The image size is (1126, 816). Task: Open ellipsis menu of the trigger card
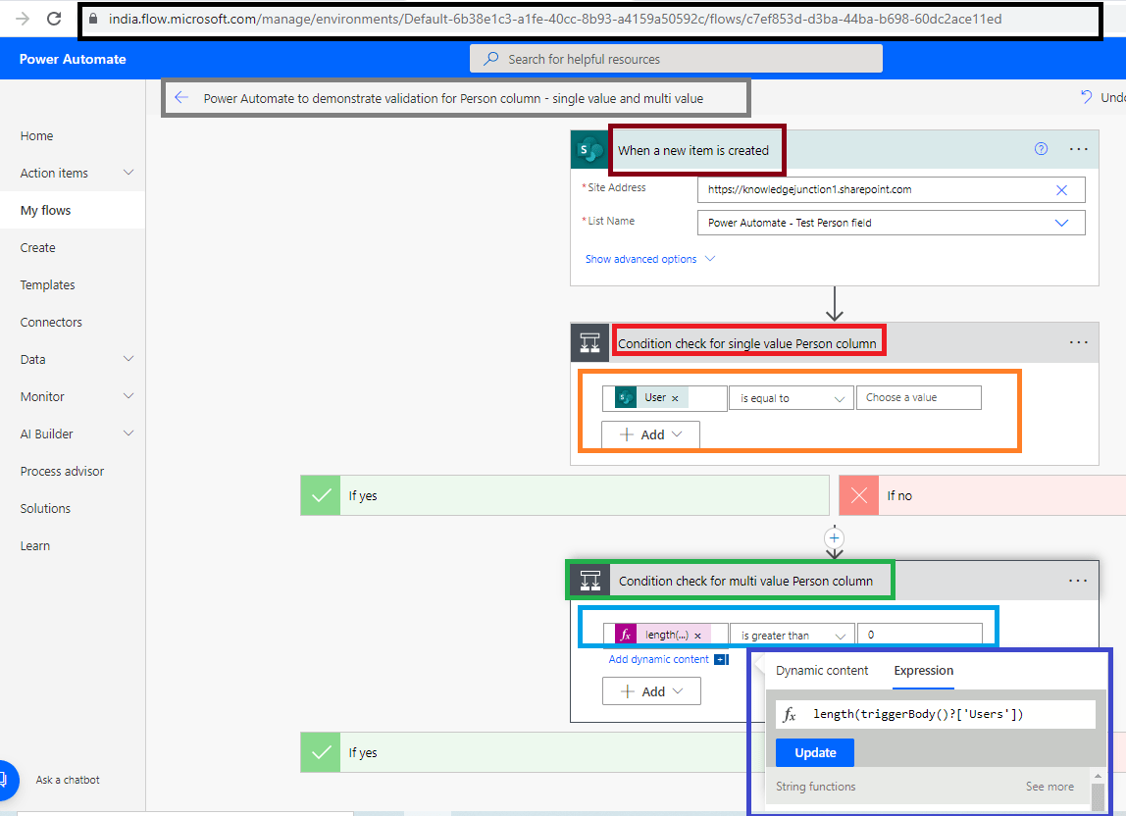pos(1079,149)
